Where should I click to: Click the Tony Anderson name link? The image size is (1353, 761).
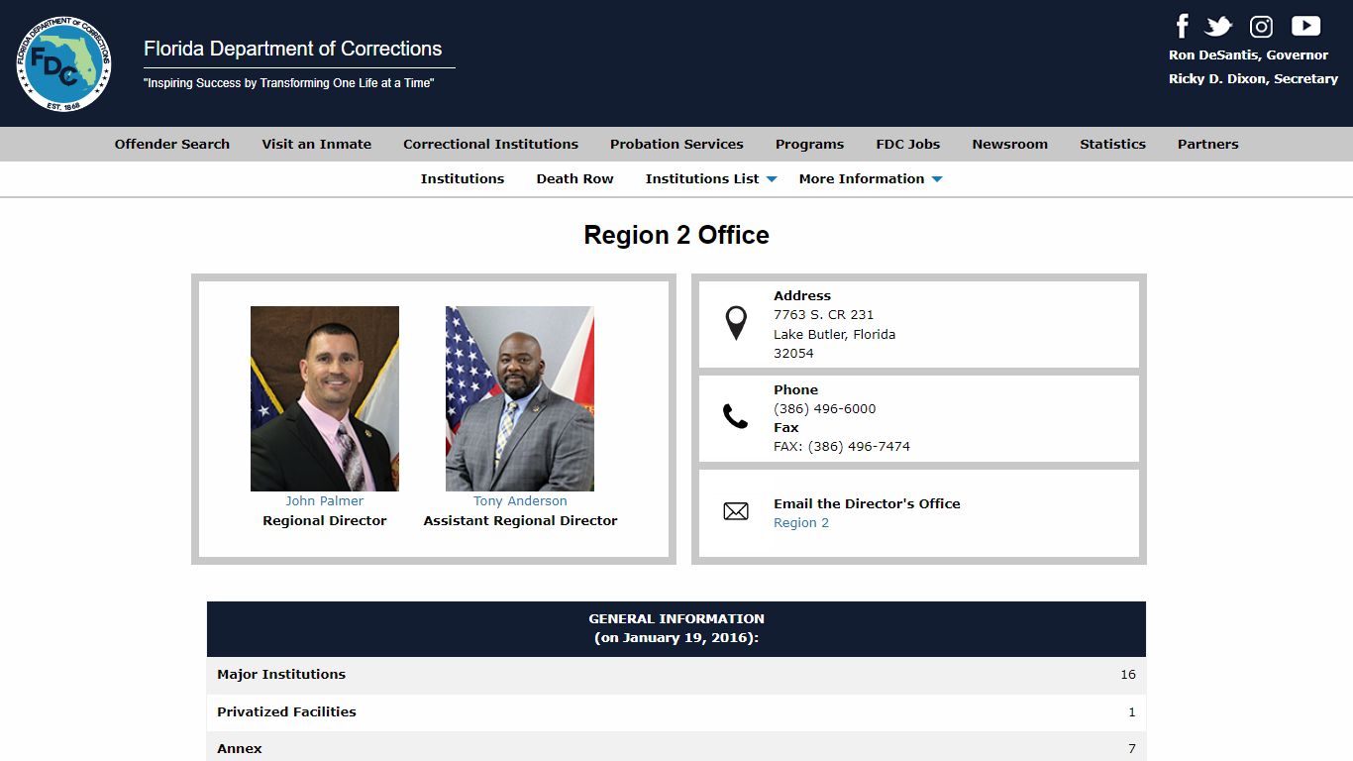(520, 501)
